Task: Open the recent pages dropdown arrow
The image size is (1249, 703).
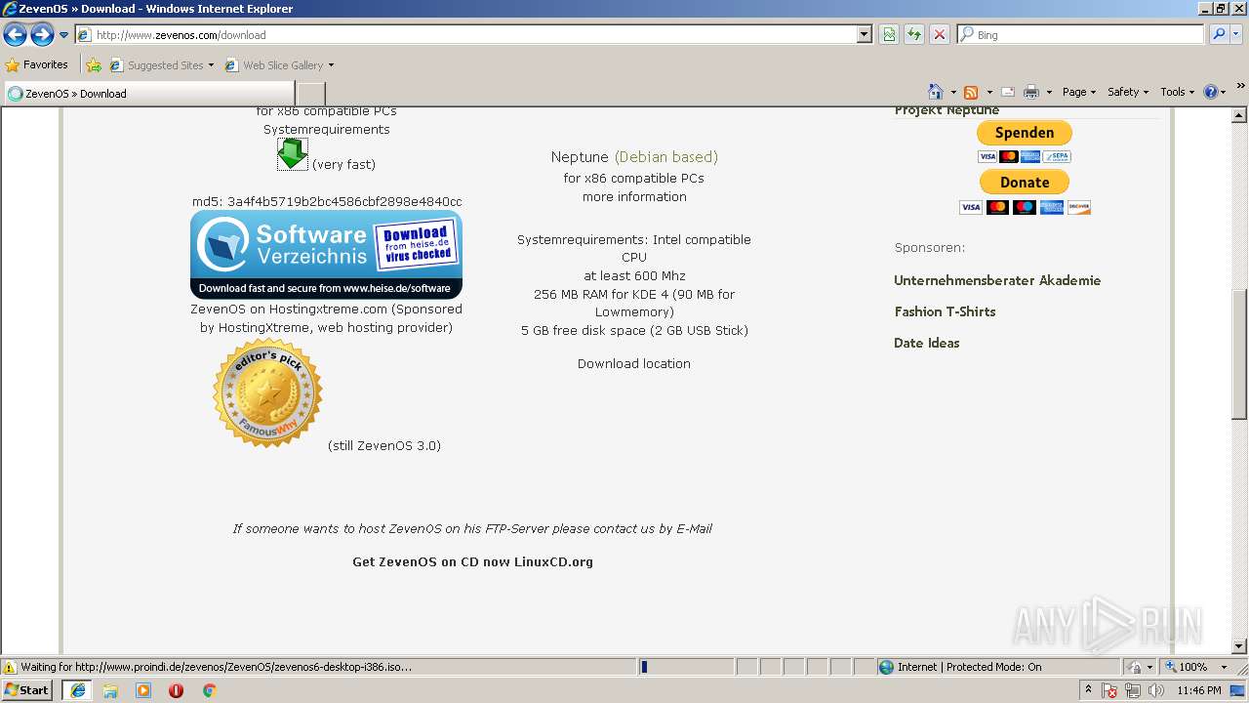Action: [64, 35]
